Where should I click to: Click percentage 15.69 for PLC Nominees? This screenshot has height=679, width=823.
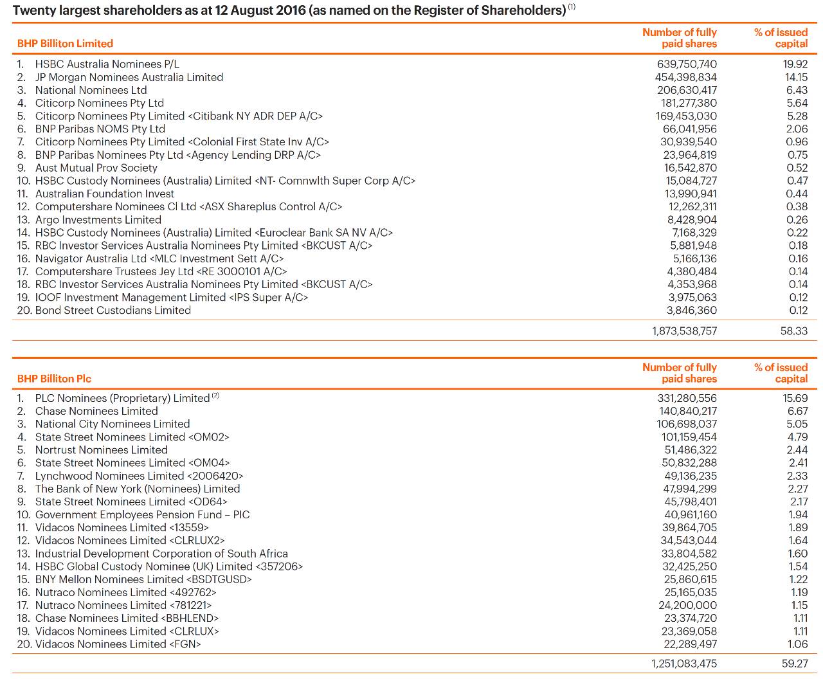tap(795, 398)
